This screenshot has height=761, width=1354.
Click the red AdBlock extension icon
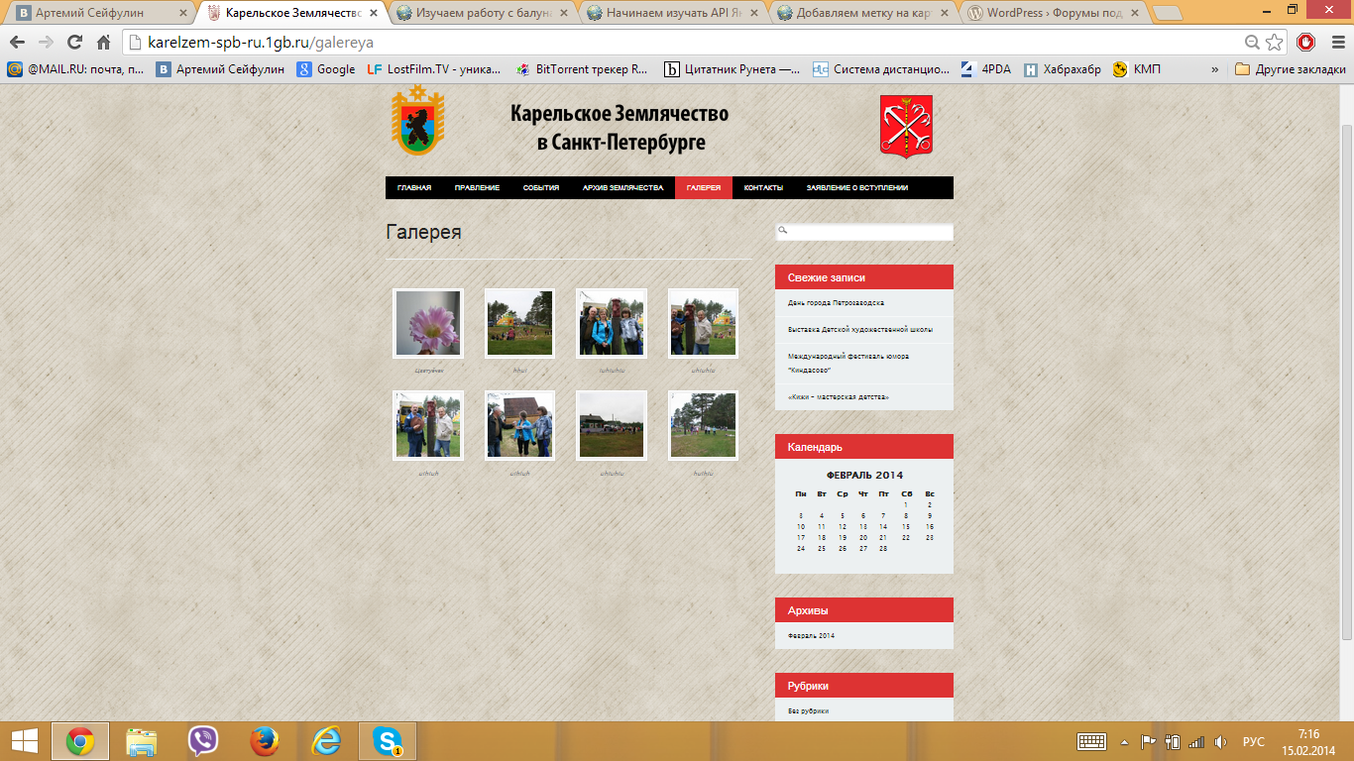(1305, 43)
